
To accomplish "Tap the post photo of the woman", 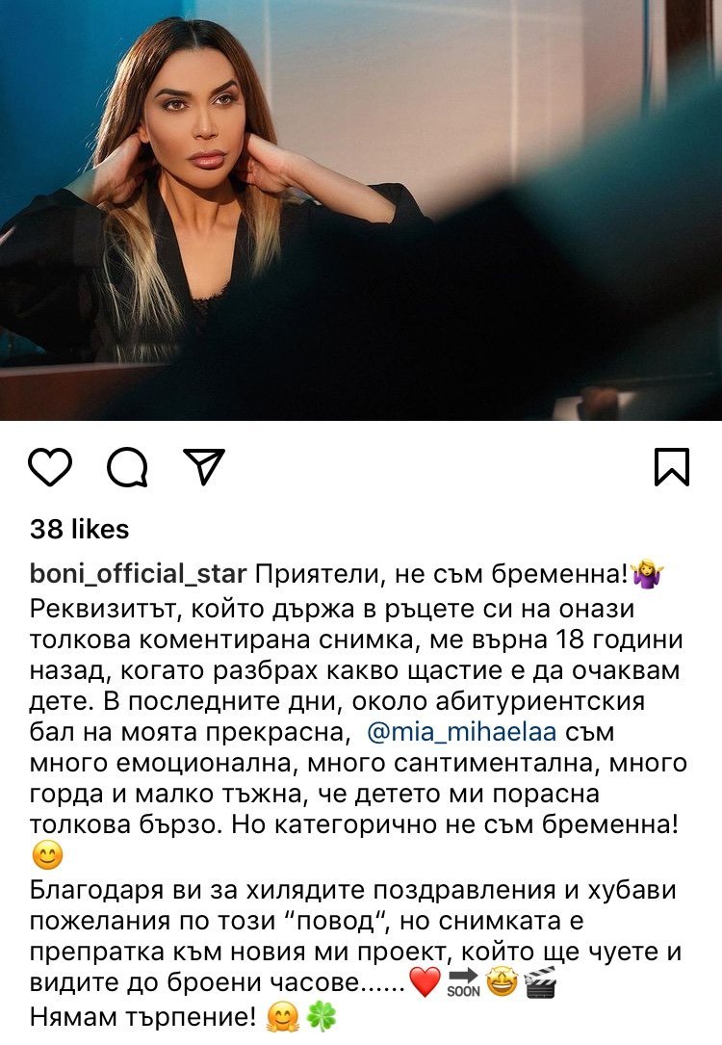I will point(361,210).
